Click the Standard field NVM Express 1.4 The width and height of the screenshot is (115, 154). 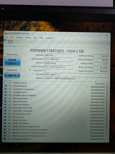tap(76, 75)
